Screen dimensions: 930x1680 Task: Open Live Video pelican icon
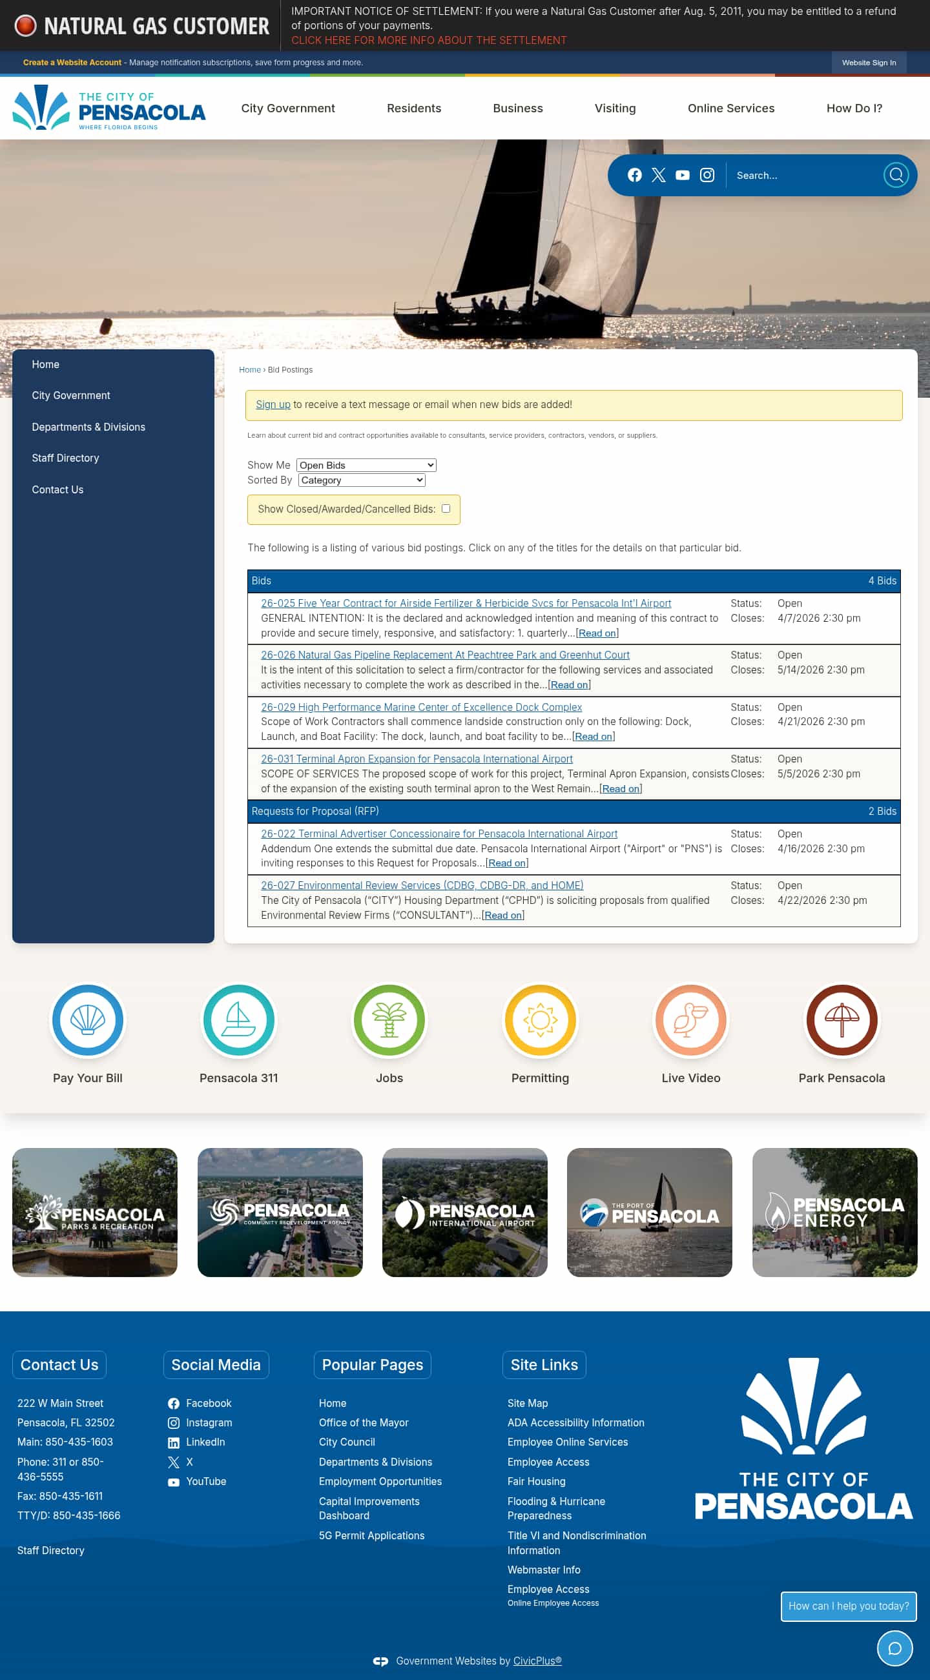coord(690,1019)
